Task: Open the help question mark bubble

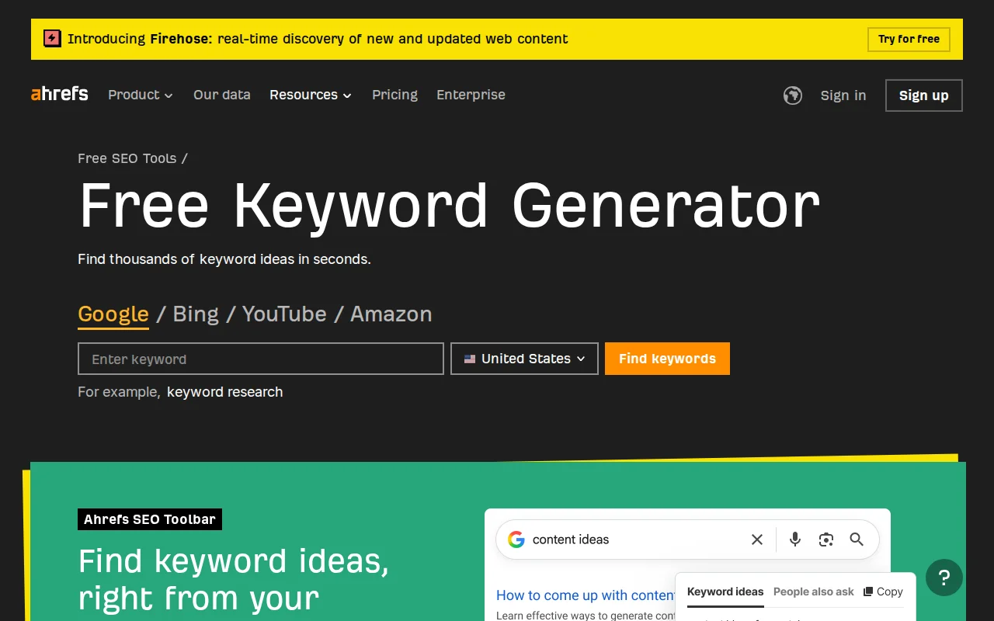Action: [944, 578]
